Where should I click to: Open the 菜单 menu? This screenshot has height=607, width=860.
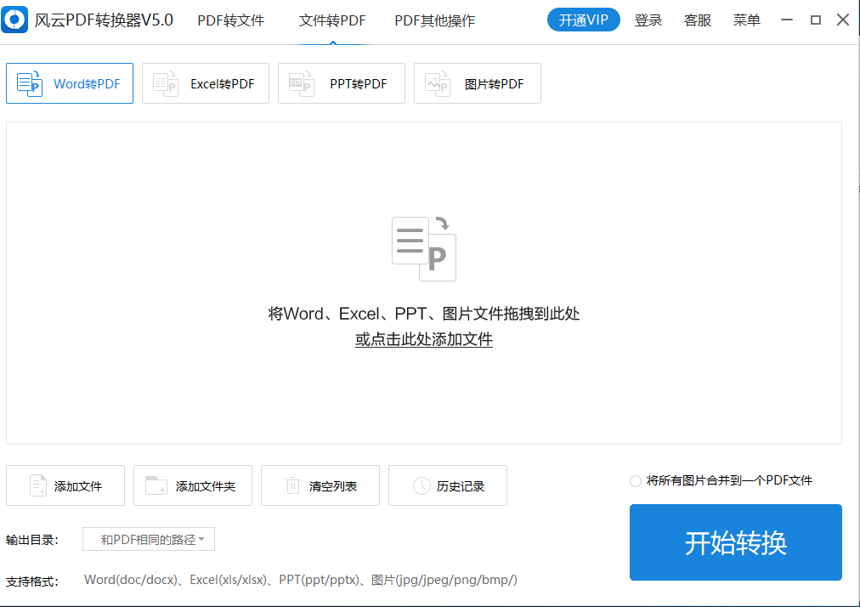(x=746, y=20)
